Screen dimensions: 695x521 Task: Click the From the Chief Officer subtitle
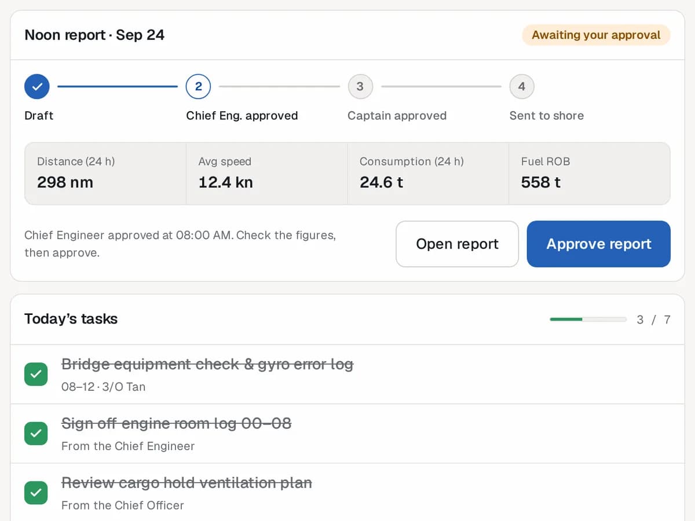pos(123,505)
